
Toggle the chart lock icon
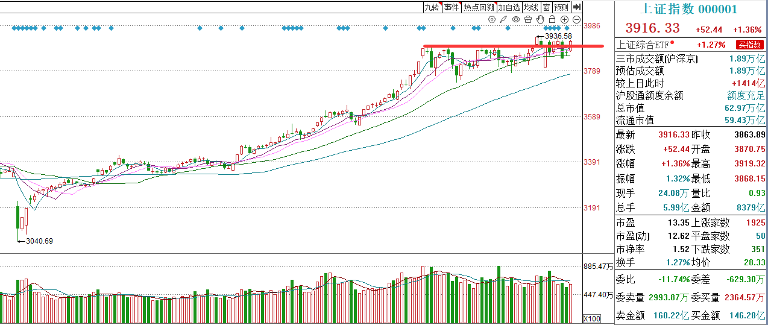(x=552, y=19)
